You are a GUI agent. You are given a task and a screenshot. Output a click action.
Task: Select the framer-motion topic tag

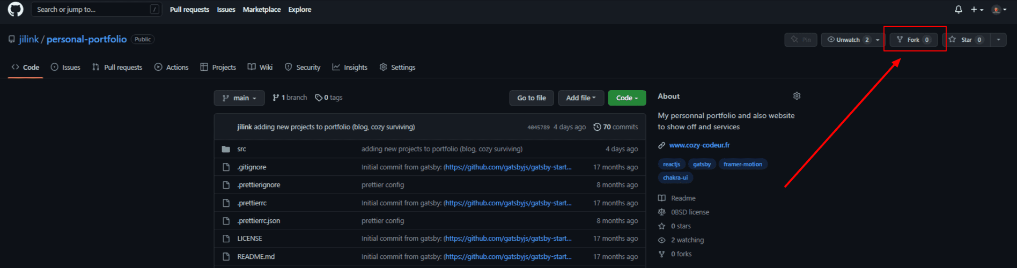(x=743, y=164)
